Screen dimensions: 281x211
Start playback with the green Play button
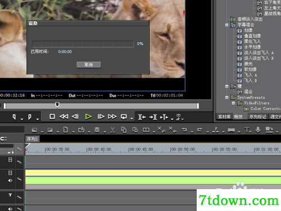tap(88, 116)
